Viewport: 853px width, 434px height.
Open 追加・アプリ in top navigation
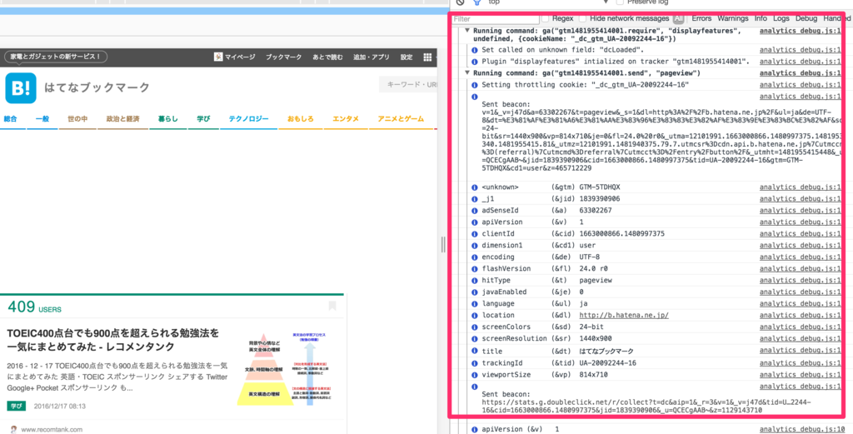click(x=372, y=57)
